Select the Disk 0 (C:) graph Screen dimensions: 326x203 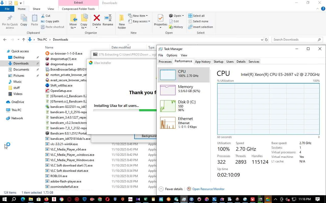pos(168,106)
